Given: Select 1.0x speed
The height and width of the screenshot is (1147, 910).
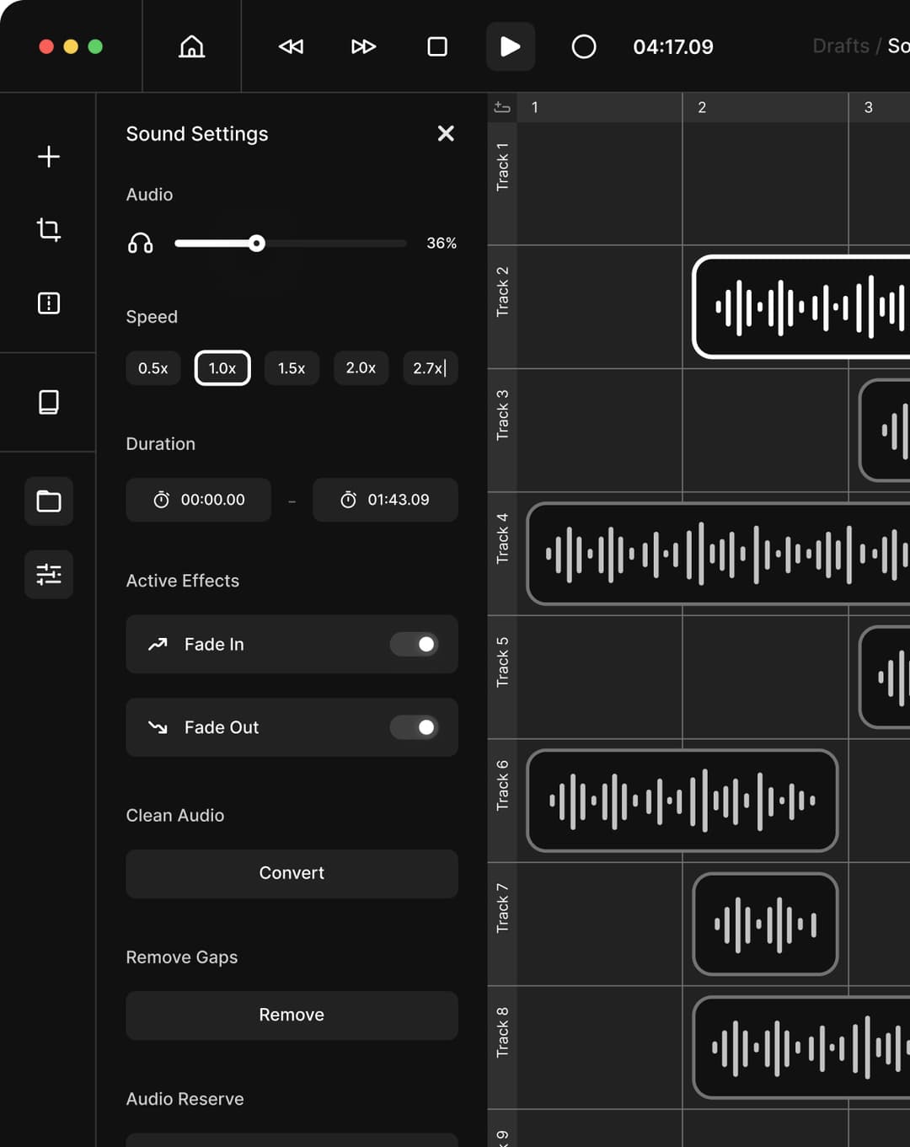Looking at the screenshot, I should click(x=222, y=368).
